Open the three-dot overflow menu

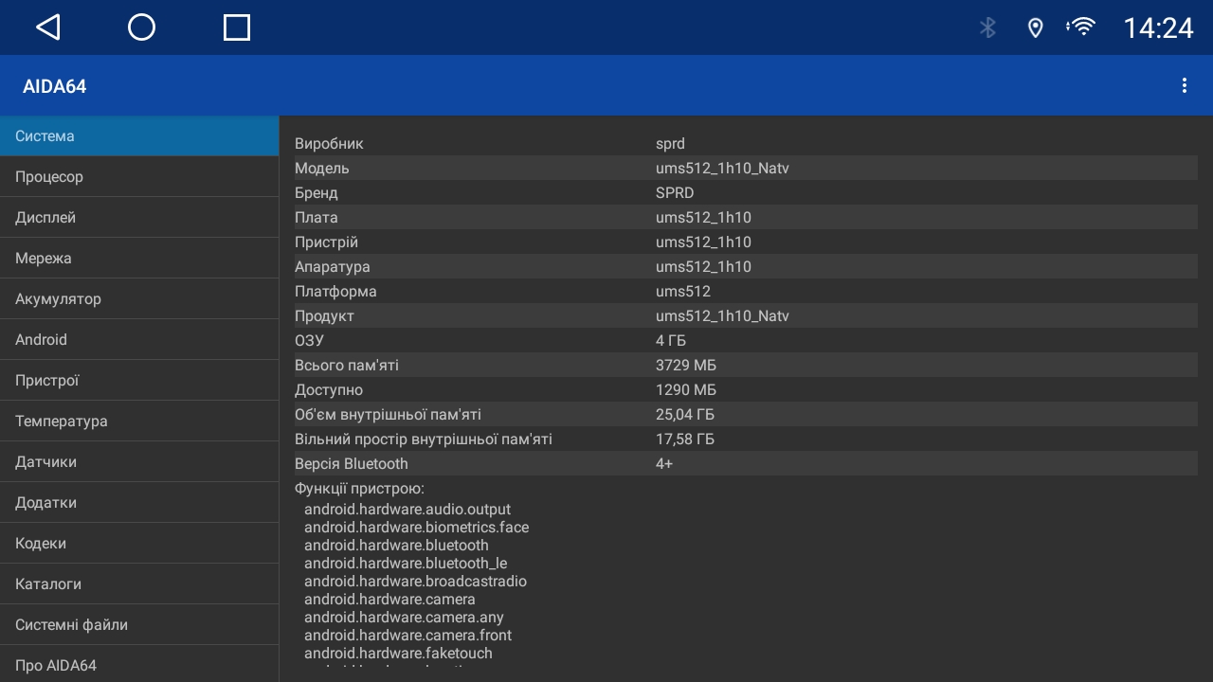(x=1184, y=85)
